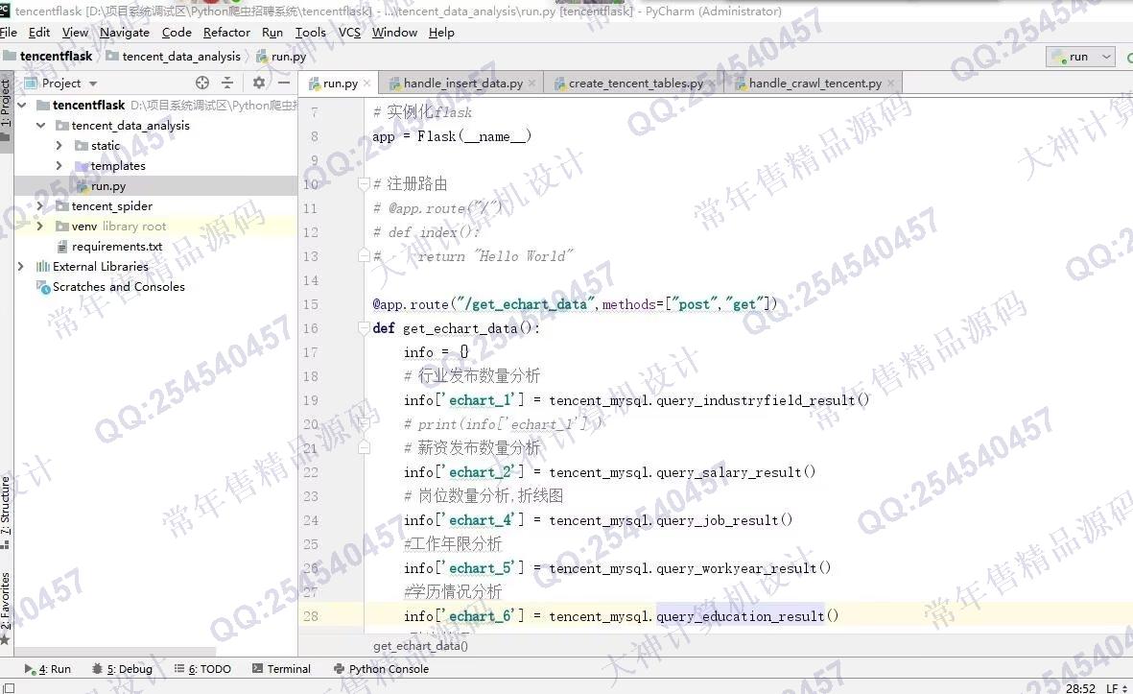
Task: Click the 28:52 cursor position in status bar
Action: (1080, 688)
